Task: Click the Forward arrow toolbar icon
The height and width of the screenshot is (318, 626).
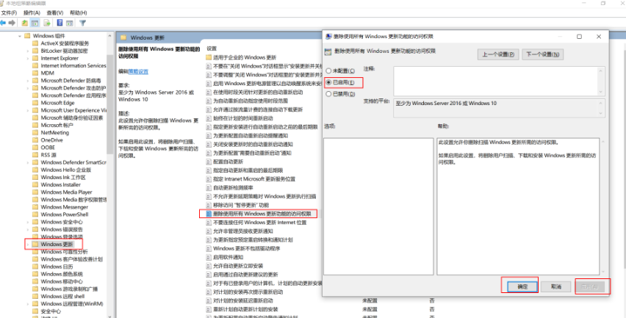Action: point(12,23)
